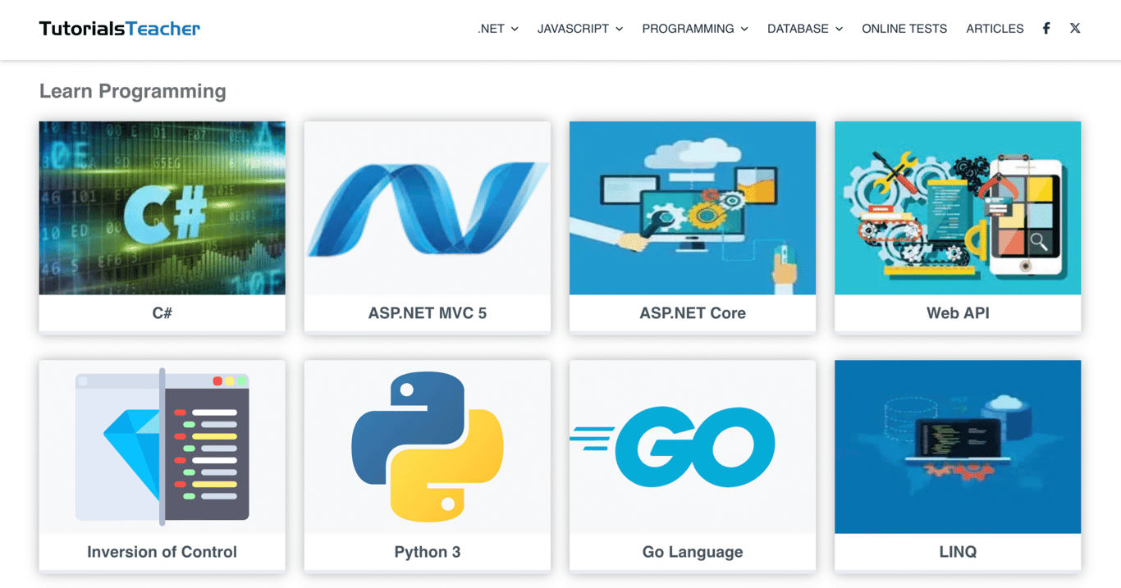Open the ARTICLES page
Viewport: 1121px width, 588px height.
pyautogui.click(x=995, y=28)
